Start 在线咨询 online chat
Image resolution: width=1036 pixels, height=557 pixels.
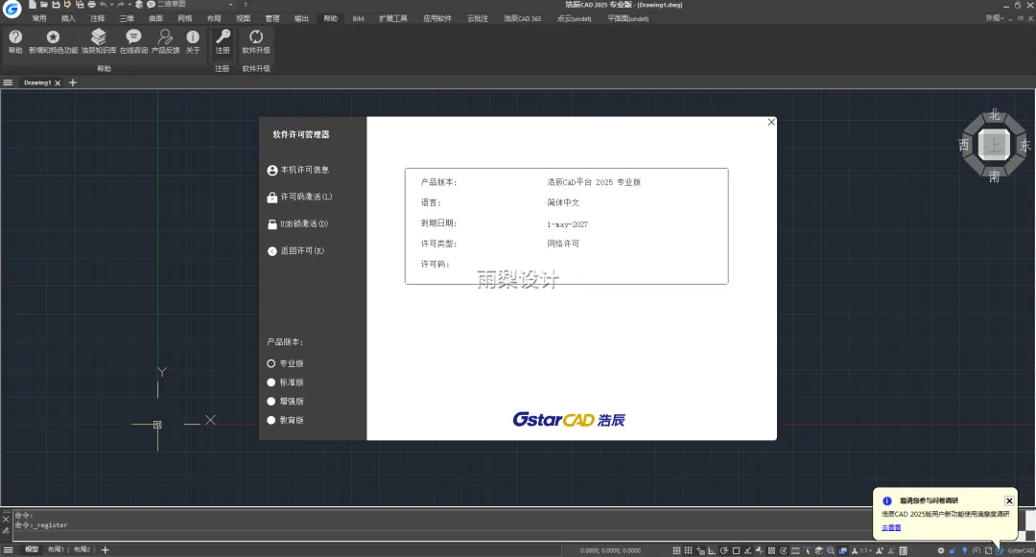[x=133, y=41]
